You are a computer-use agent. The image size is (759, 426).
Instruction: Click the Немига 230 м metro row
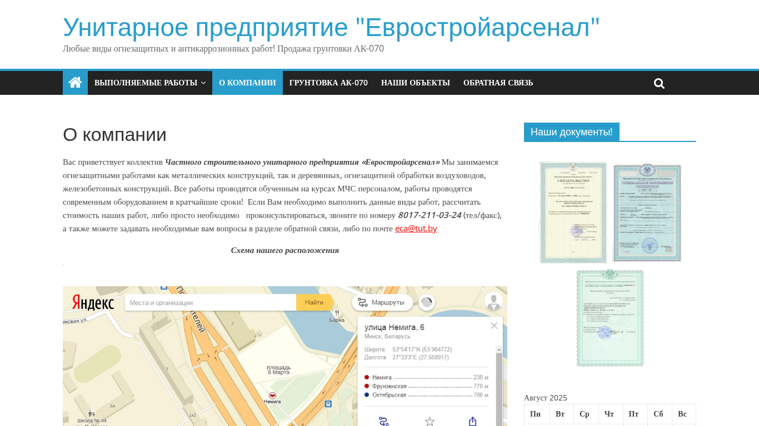(427, 377)
